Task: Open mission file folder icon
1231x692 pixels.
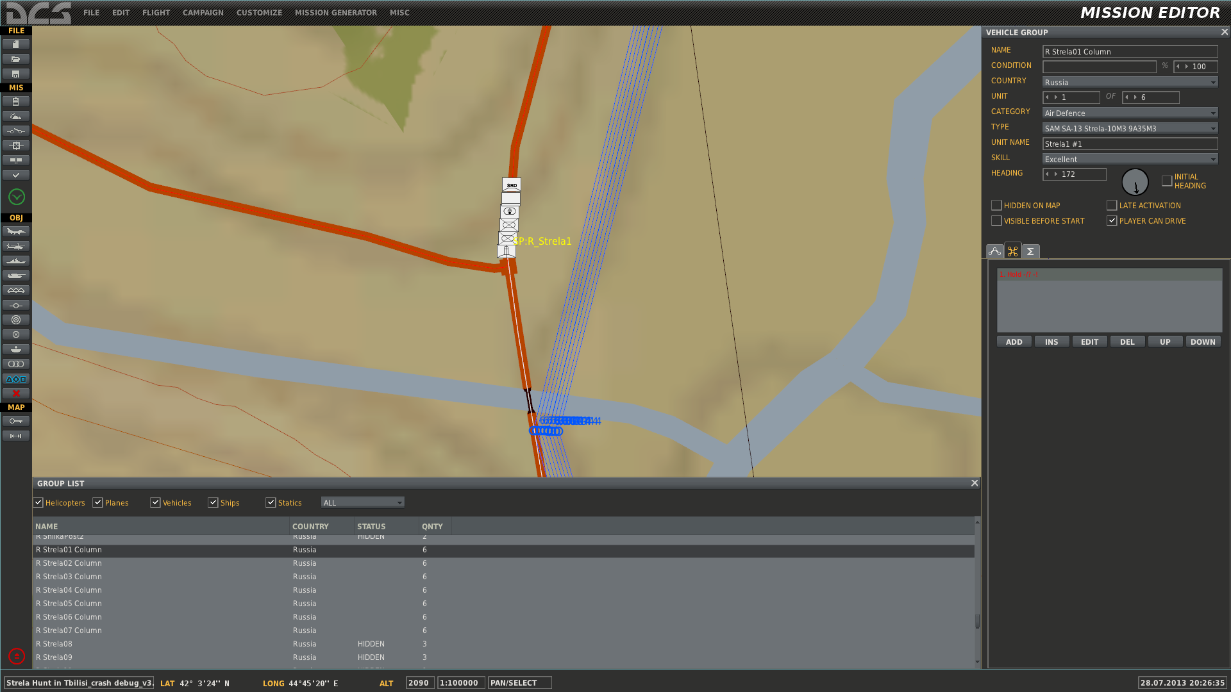Action: click(x=16, y=59)
